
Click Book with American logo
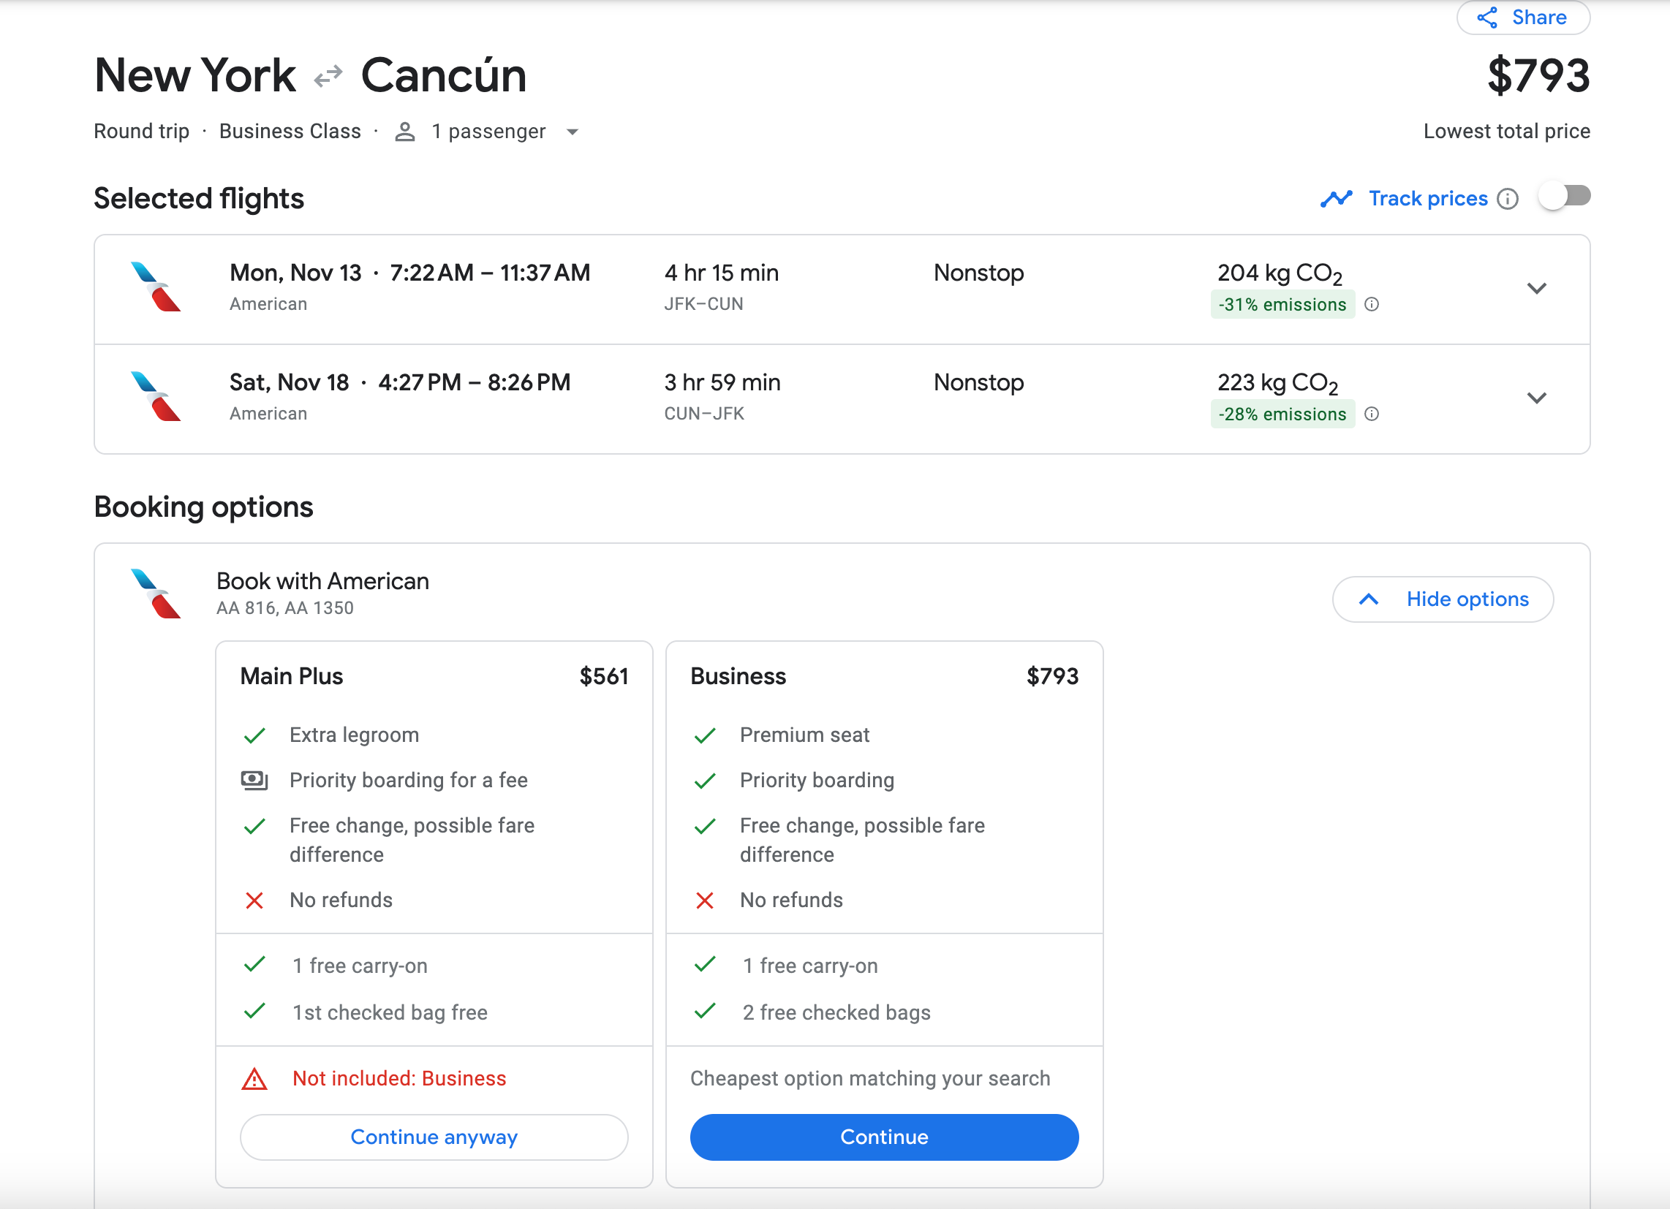[x=155, y=594]
